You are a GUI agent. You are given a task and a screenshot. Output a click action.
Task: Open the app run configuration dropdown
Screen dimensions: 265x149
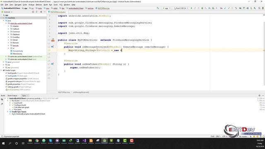coord(166,8)
